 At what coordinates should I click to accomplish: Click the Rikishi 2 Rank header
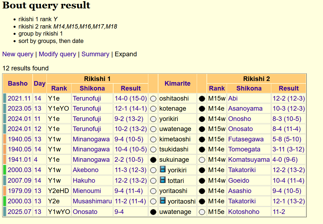[217, 88]
